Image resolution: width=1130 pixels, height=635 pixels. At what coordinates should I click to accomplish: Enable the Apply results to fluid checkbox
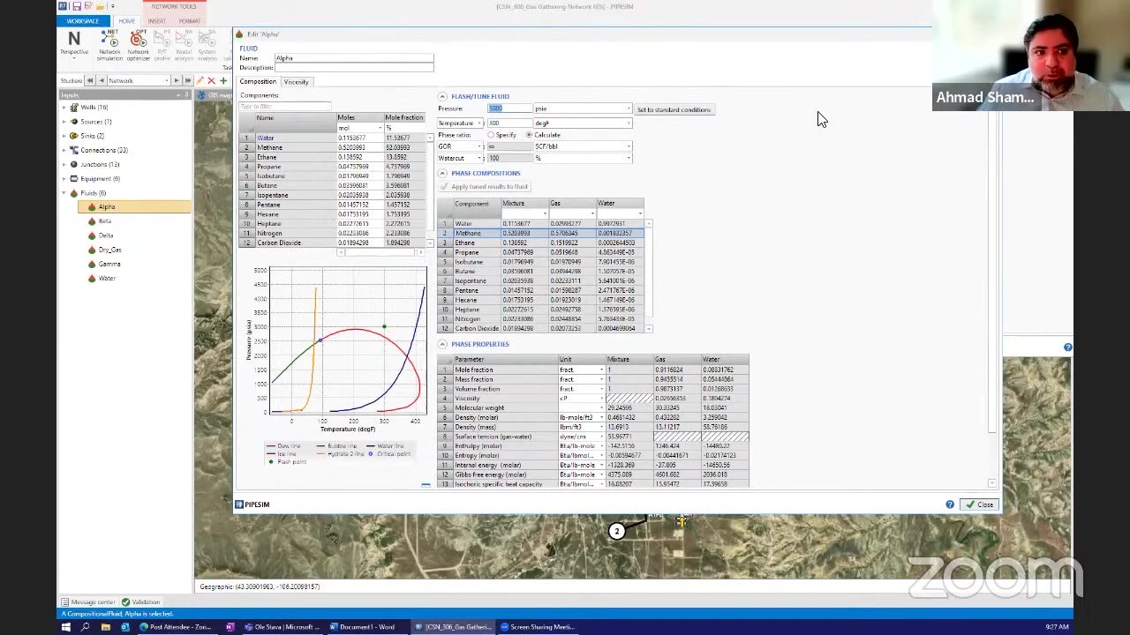tap(445, 186)
